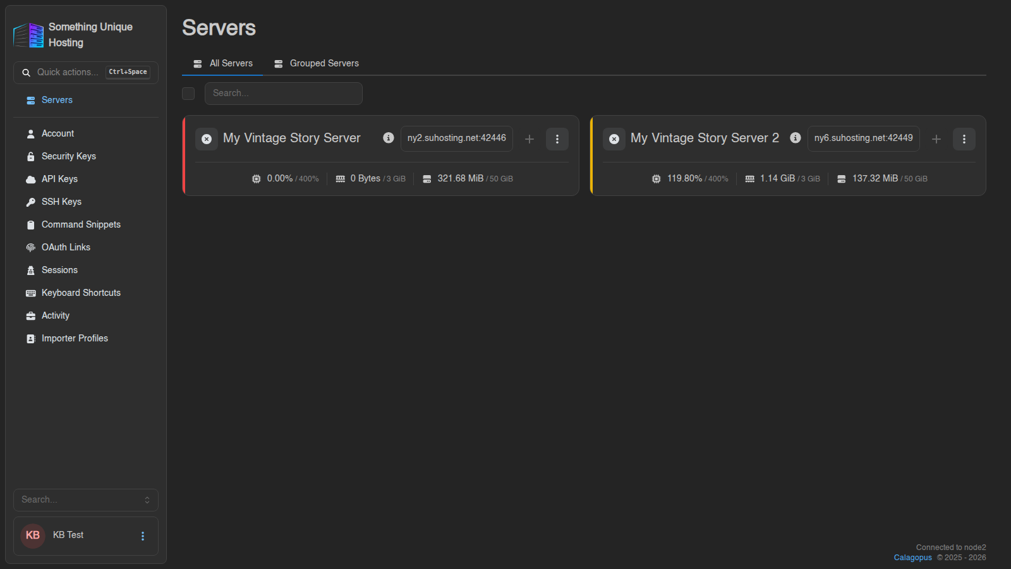Click disk icon showing 321.68 MiB
Viewport: 1011px width, 569px height.
[427, 179]
